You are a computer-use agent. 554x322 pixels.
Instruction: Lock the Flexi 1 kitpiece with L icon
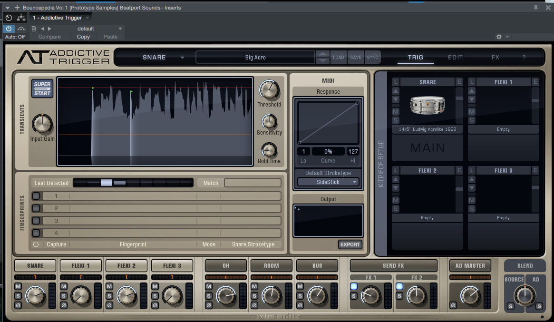point(473,81)
